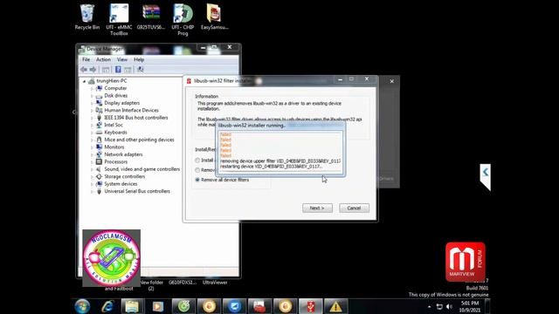Expand Universal Serial Bus controllers node
The image size is (559, 314).
click(x=92, y=191)
